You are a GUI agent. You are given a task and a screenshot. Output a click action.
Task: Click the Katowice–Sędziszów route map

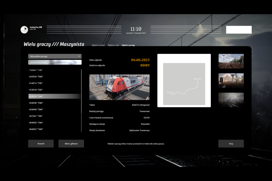(x=184, y=84)
